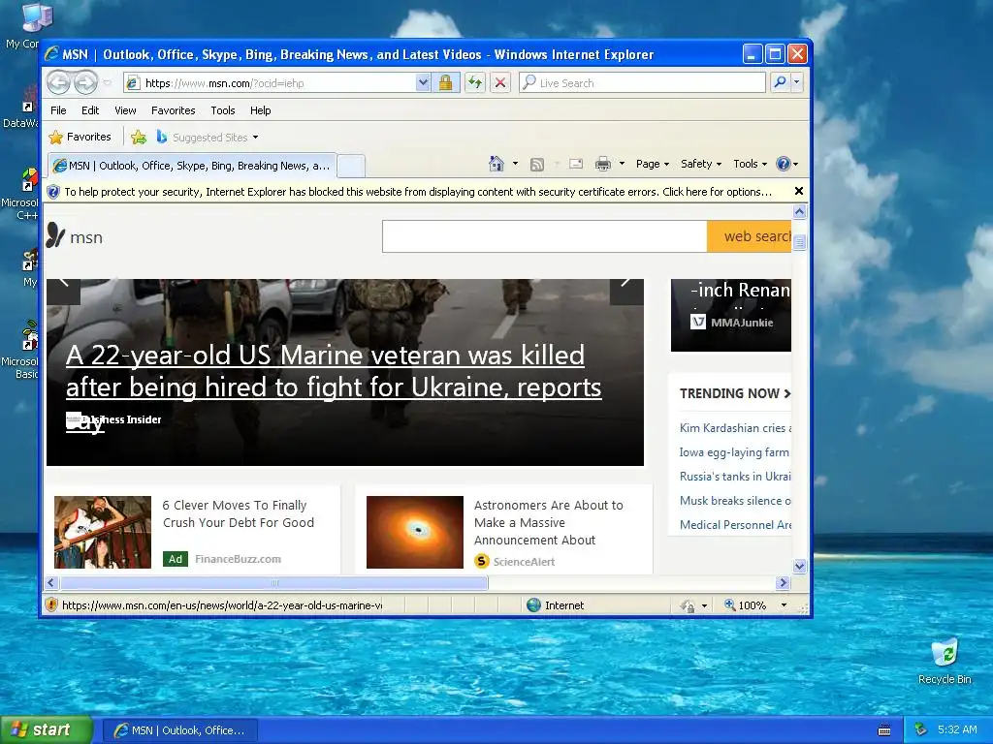Image resolution: width=993 pixels, height=744 pixels.
Task: Open the TRENDING NOW heading link
Action: 735,393
